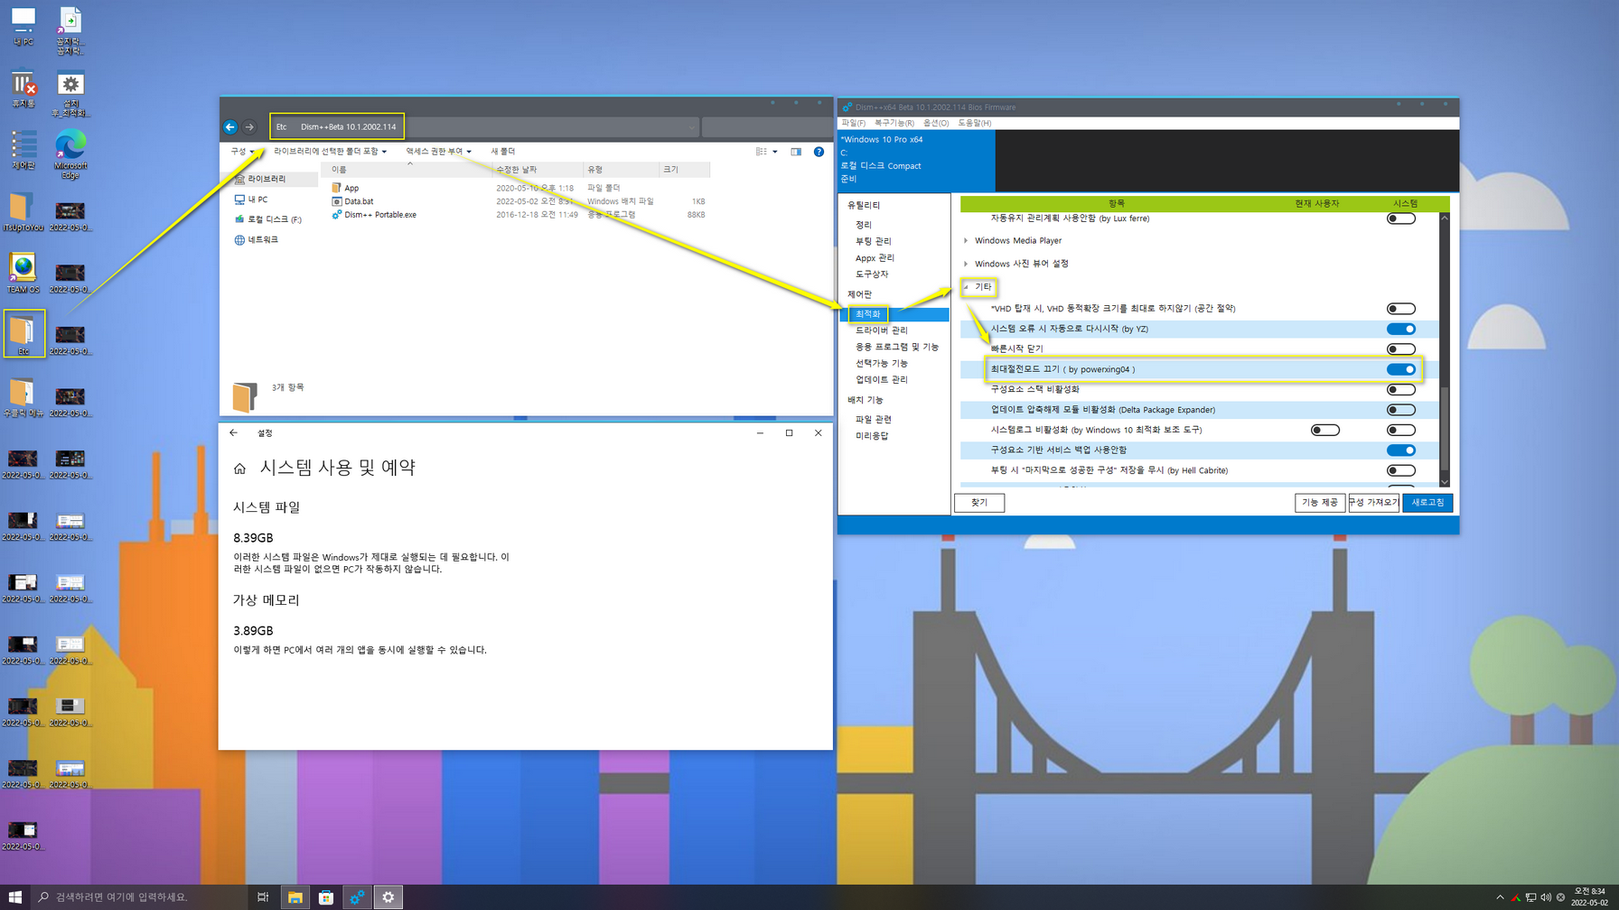The height and width of the screenshot is (910, 1619).
Task: Select 네트워크 in the Explorer navigation pane
Action: coord(256,240)
